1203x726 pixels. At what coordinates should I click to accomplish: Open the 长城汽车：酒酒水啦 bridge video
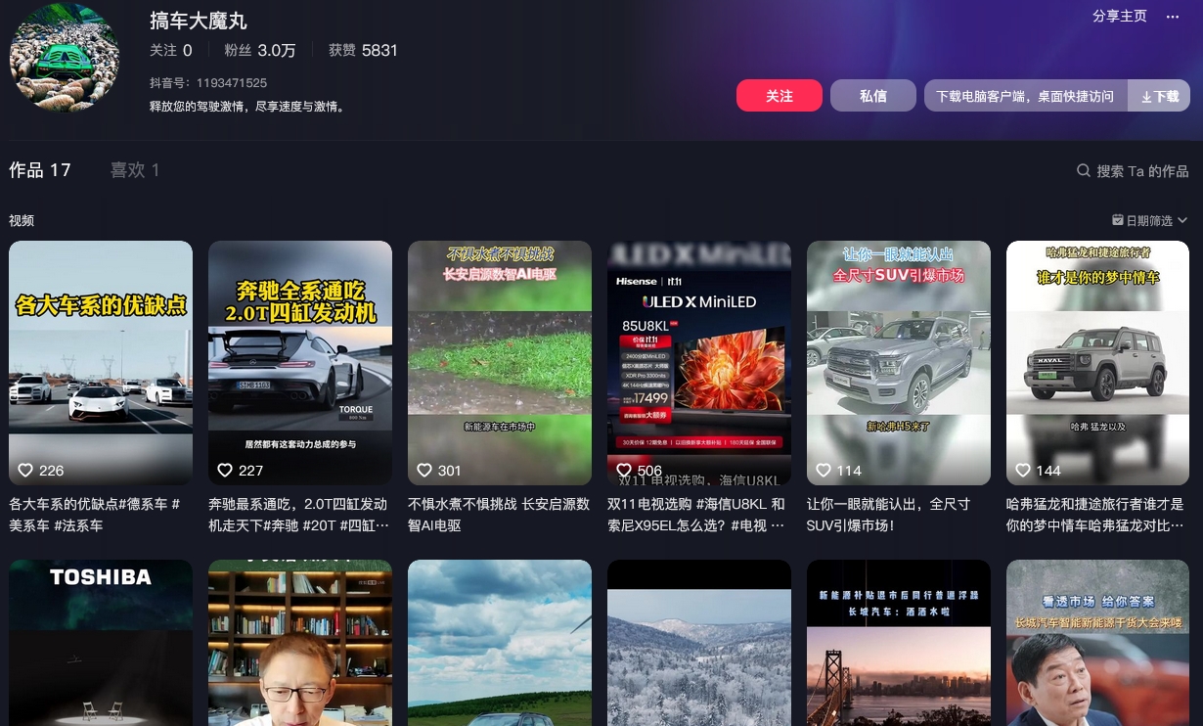pos(899,643)
